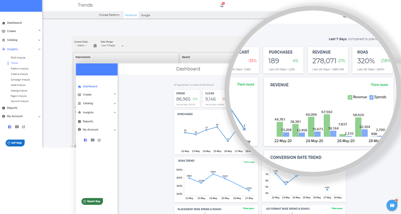Toggle the Revenue checkbox in chart legend
This screenshot has height=214, width=401.
tap(350, 97)
